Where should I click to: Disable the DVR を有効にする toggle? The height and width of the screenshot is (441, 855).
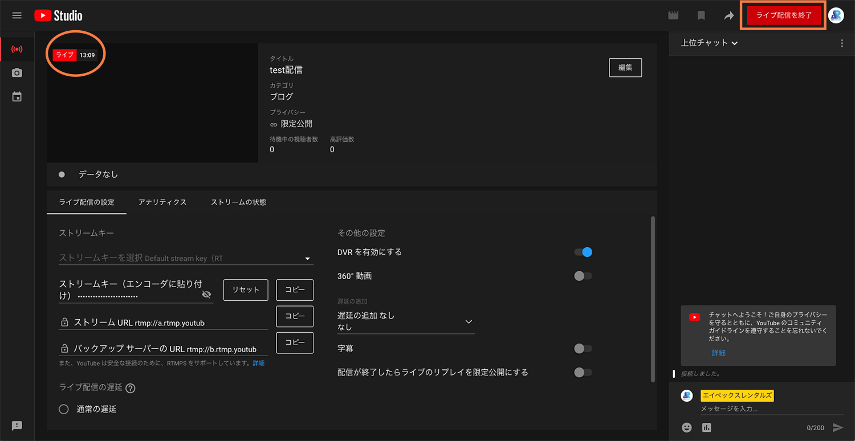584,252
